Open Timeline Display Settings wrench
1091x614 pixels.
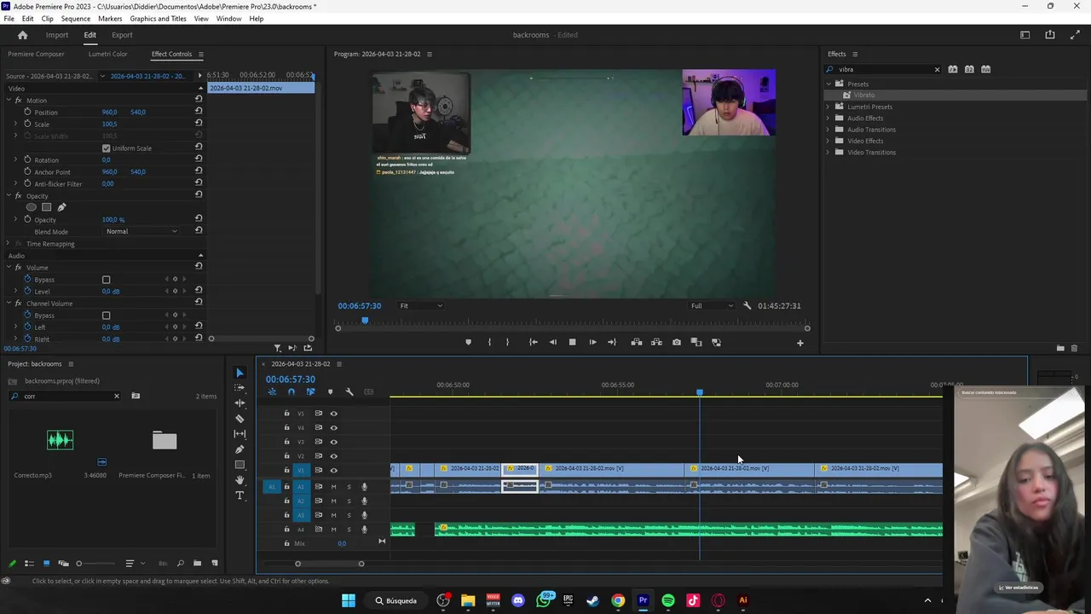click(x=349, y=391)
